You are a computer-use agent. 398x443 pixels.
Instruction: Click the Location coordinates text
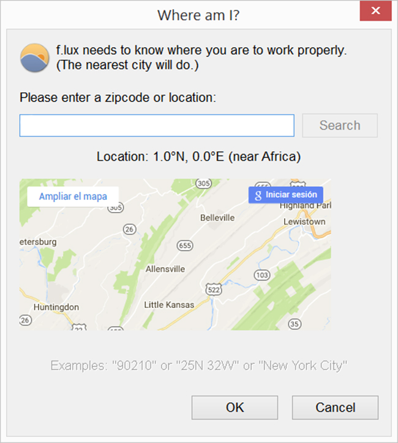198,156
